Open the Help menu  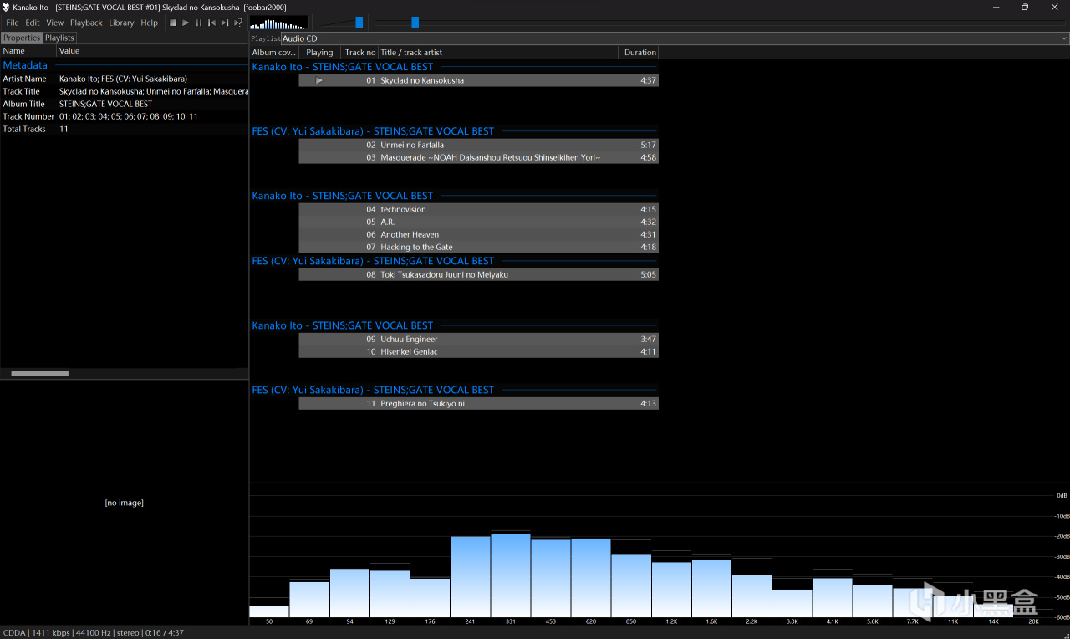point(150,23)
